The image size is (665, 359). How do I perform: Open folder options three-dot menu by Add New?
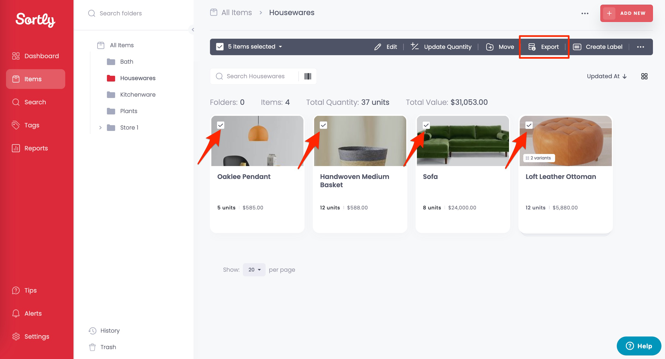click(x=585, y=13)
